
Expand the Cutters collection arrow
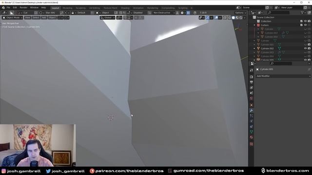254,25
